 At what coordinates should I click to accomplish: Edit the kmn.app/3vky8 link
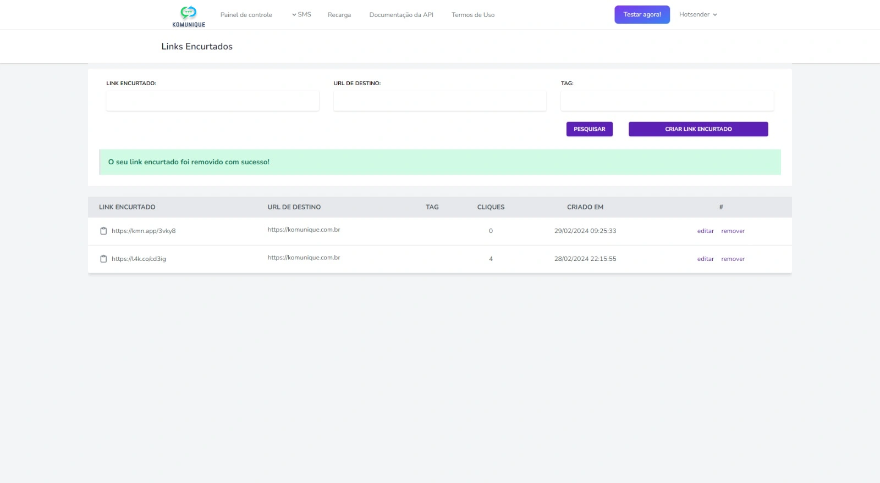coord(705,231)
